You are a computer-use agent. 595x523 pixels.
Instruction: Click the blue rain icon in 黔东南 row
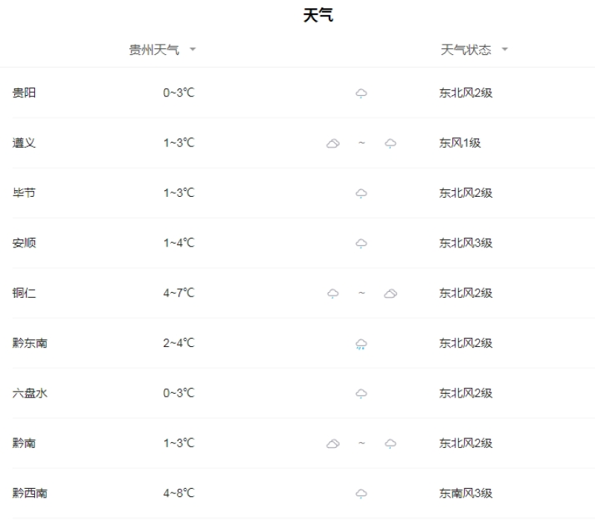[x=361, y=344]
